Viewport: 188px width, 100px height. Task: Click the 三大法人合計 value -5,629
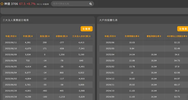click(81, 97)
